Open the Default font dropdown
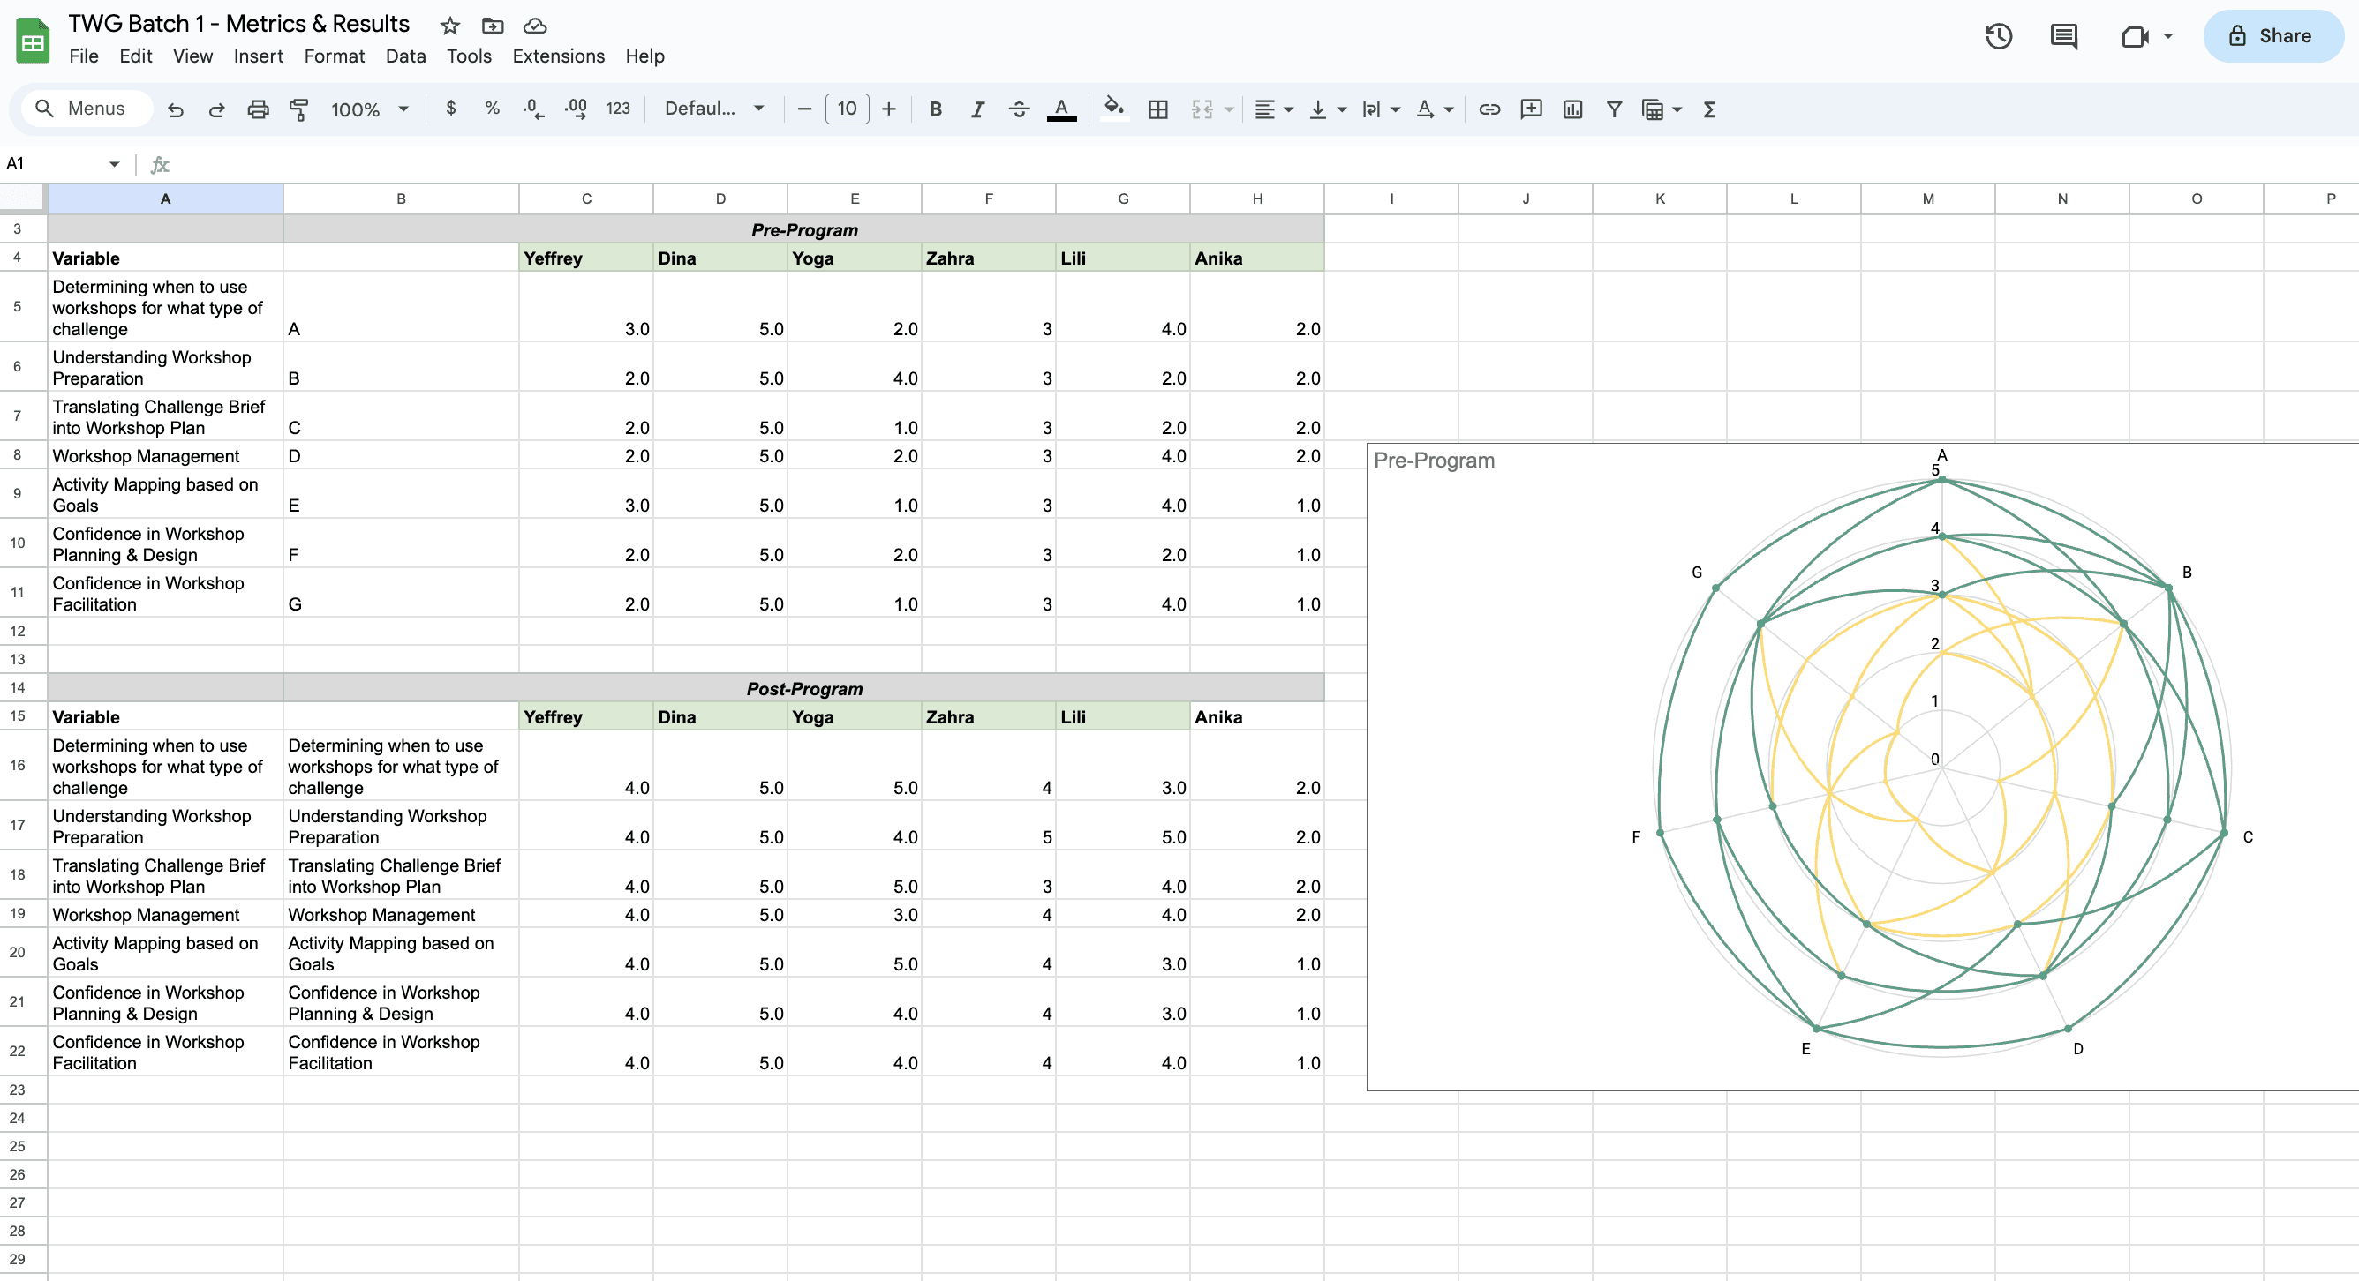The image size is (2359, 1281). pos(714,109)
